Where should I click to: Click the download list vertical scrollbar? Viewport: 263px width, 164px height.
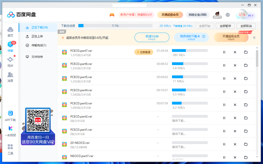[257, 59]
